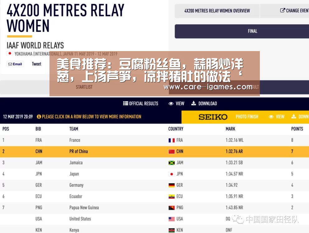This screenshot has width=309, height=233.
Task: Click the PHOTO FINISH label
Action: 247,117
